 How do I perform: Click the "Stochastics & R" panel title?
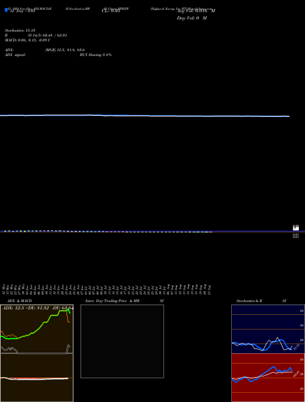[249, 301]
